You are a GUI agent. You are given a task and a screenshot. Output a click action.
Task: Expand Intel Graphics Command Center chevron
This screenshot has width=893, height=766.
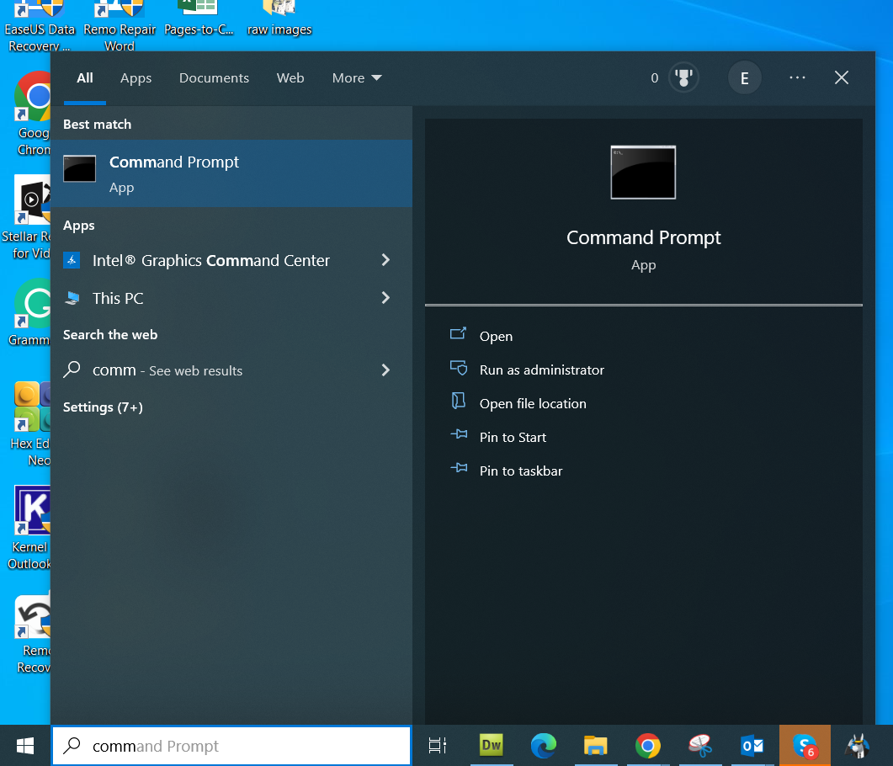pos(385,260)
